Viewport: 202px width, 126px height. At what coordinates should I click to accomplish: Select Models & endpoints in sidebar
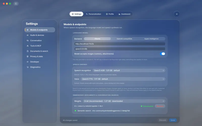40,30
